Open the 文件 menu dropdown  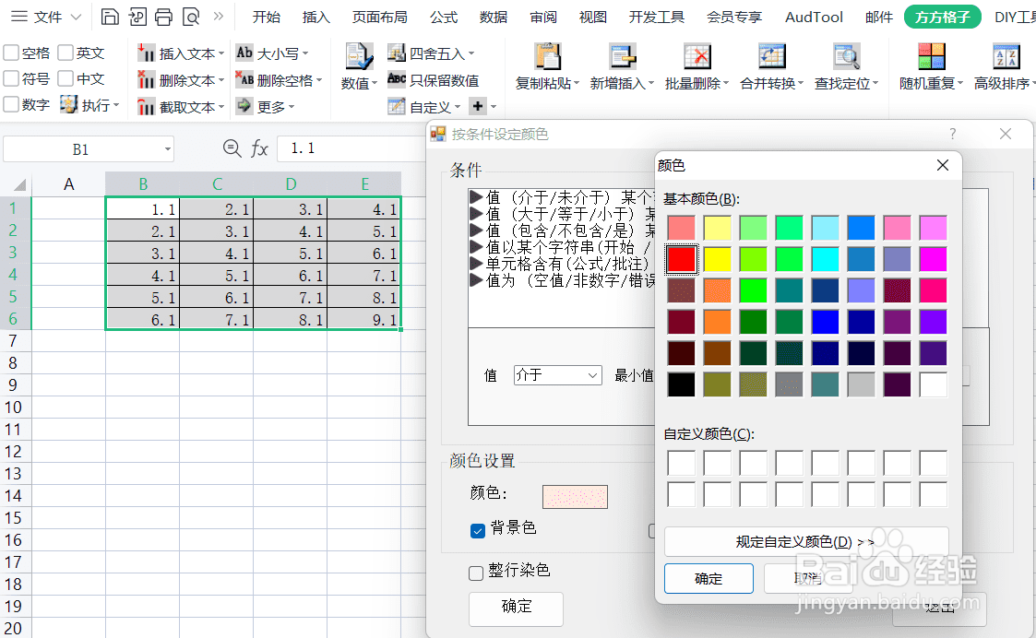click(47, 17)
